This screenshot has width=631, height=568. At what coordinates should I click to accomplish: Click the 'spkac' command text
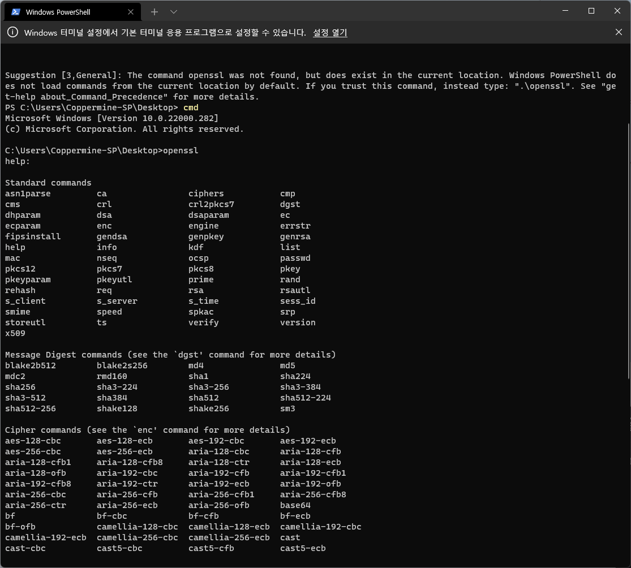[x=201, y=312]
